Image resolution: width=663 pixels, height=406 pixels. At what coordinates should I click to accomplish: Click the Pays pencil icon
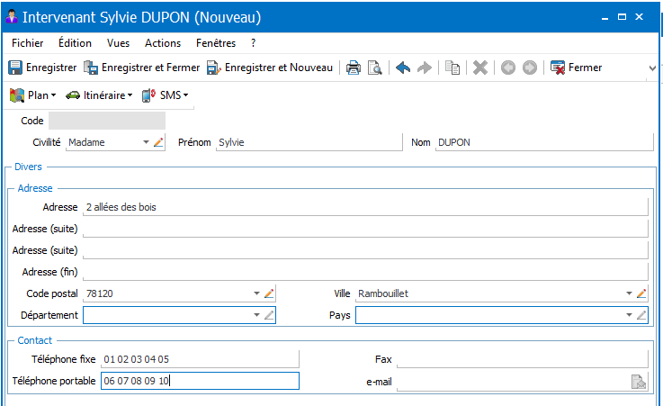[x=641, y=315]
